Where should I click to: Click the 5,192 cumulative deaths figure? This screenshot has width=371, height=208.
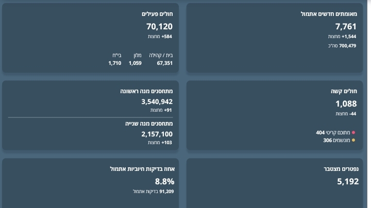(347, 182)
